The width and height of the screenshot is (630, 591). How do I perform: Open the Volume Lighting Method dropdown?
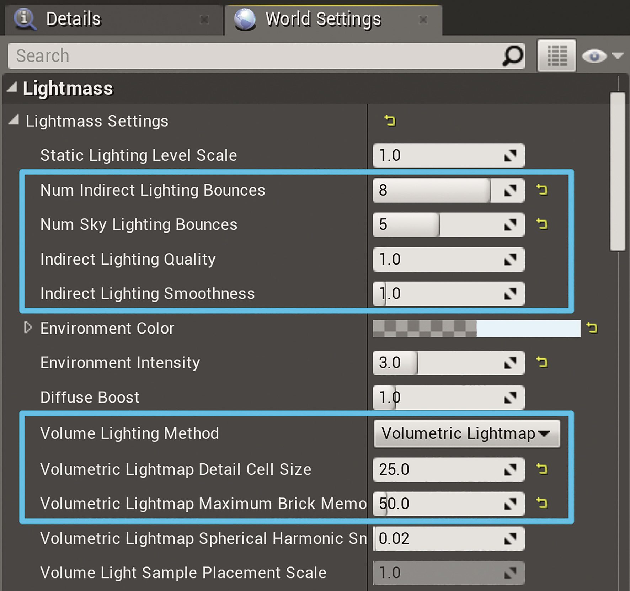point(466,433)
